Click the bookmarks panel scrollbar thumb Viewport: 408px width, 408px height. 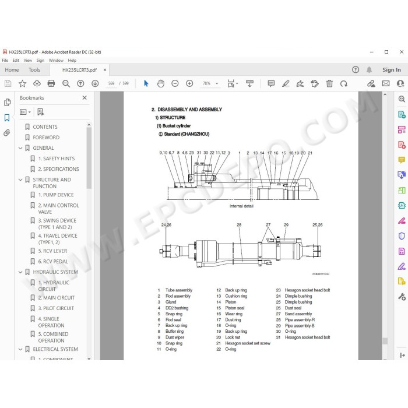[89, 158]
